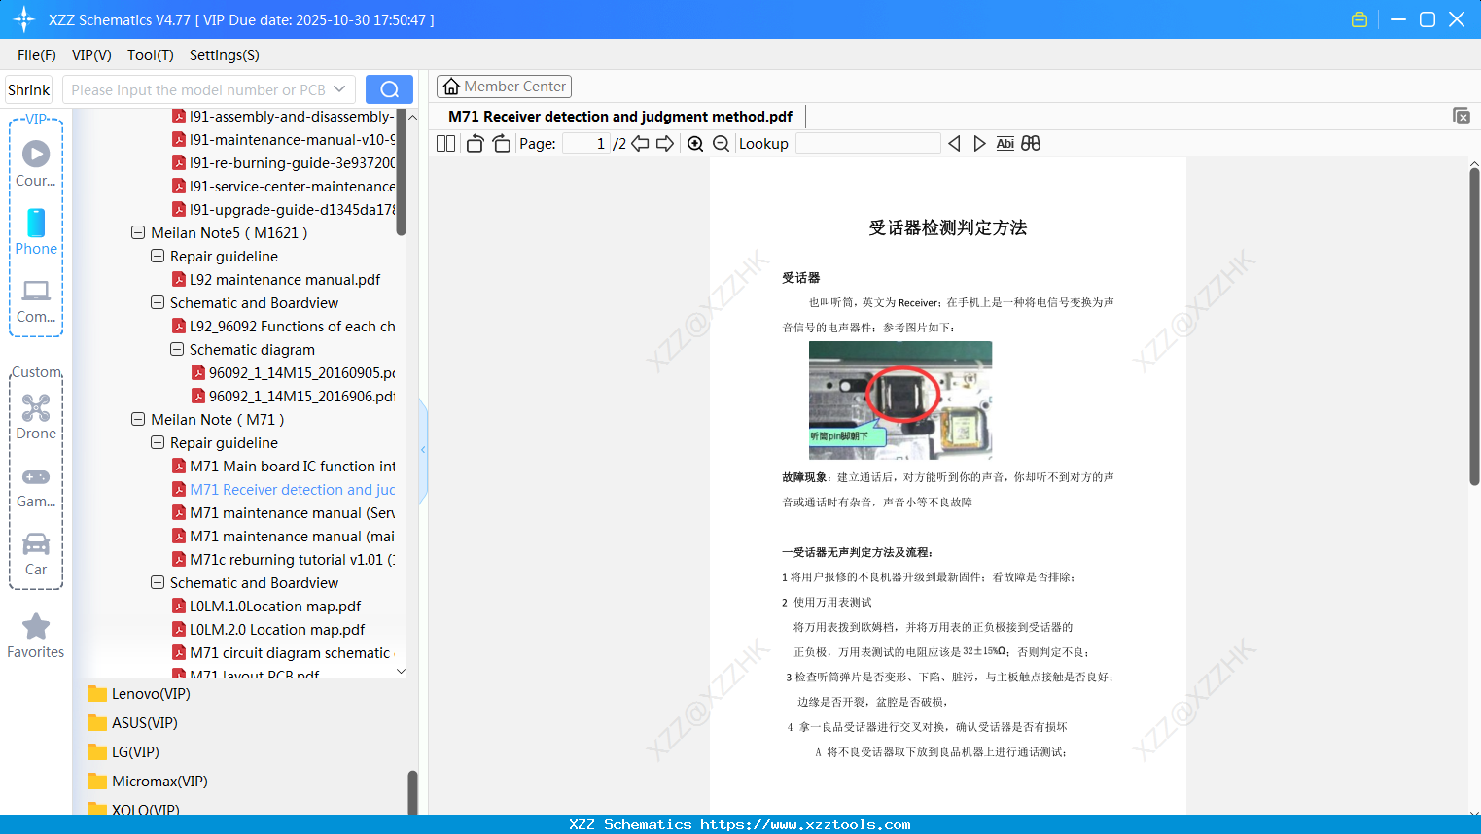
Task: Collapse the Repair guideline folder under M71
Action: [158, 442]
